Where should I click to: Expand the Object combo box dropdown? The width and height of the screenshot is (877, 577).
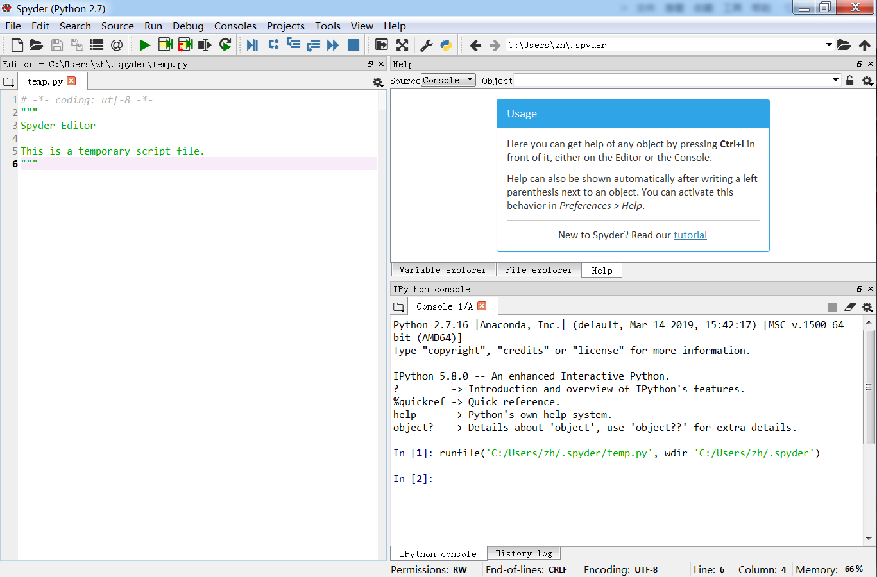835,80
